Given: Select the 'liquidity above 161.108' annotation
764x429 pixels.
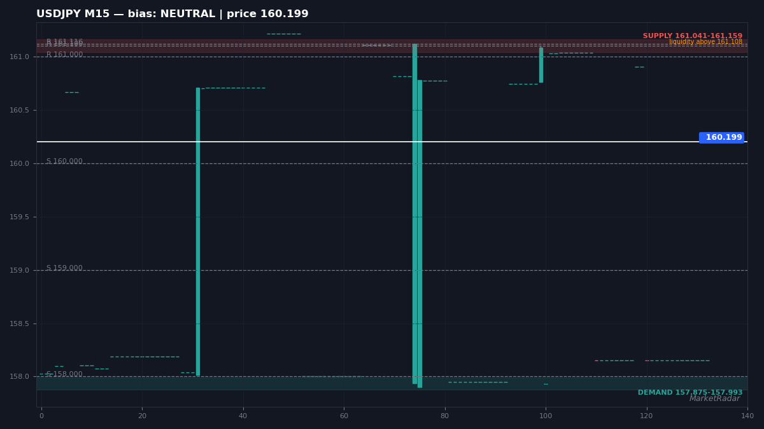Looking at the screenshot, I should point(705,42).
